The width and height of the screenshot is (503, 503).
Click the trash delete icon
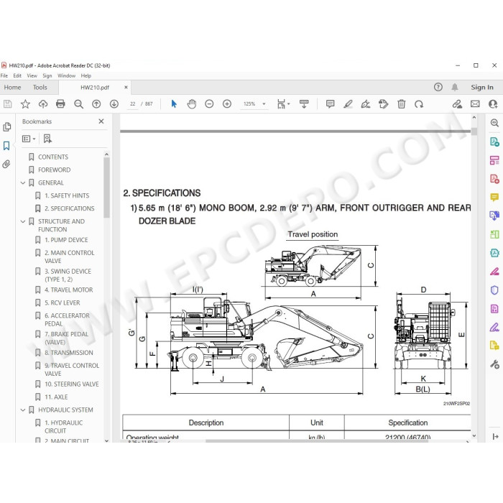tap(401, 104)
